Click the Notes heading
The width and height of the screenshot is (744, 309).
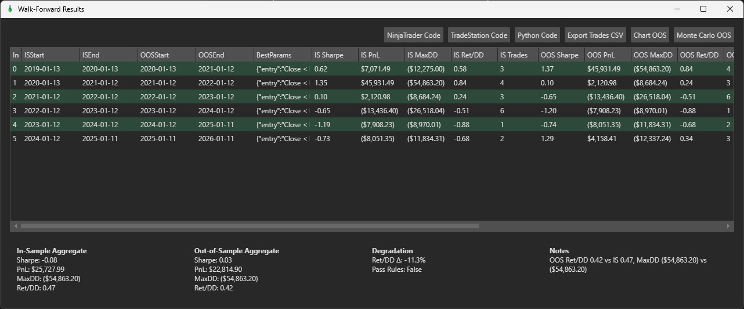[x=559, y=251]
